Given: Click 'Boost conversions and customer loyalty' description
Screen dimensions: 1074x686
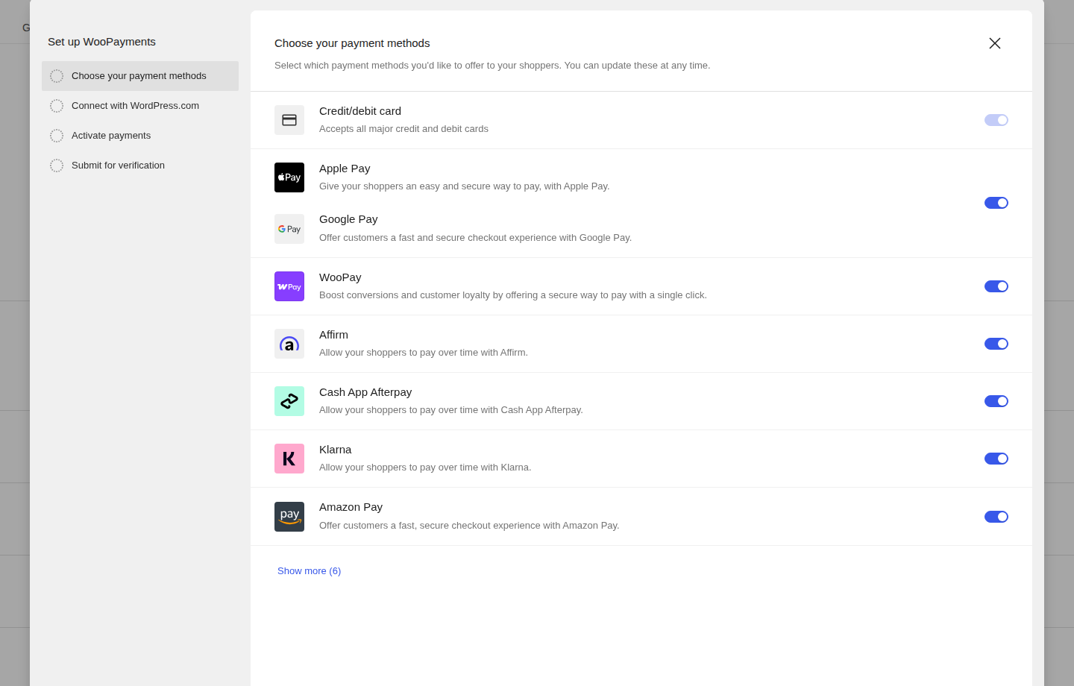Looking at the screenshot, I should point(513,295).
